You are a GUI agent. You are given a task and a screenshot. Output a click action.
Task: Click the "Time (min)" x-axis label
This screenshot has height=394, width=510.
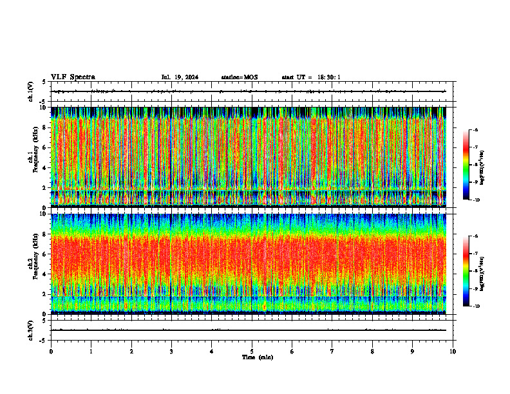258,357
